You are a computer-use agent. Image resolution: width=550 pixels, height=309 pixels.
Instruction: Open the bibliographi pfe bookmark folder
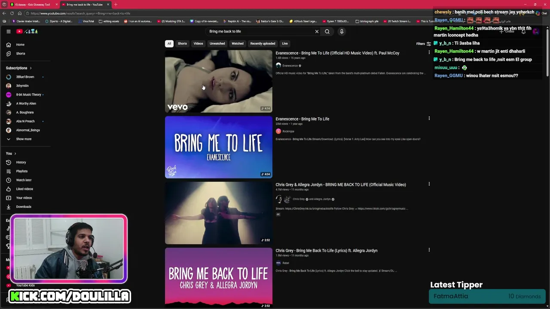click(367, 21)
